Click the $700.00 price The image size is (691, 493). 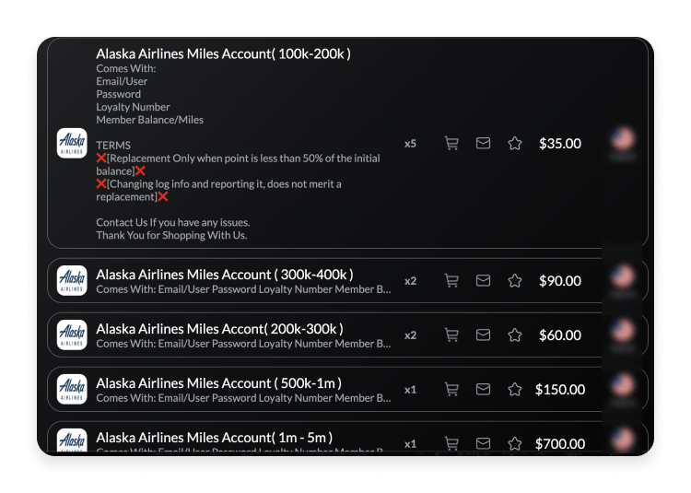pyautogui.click(x=560, y=443)
